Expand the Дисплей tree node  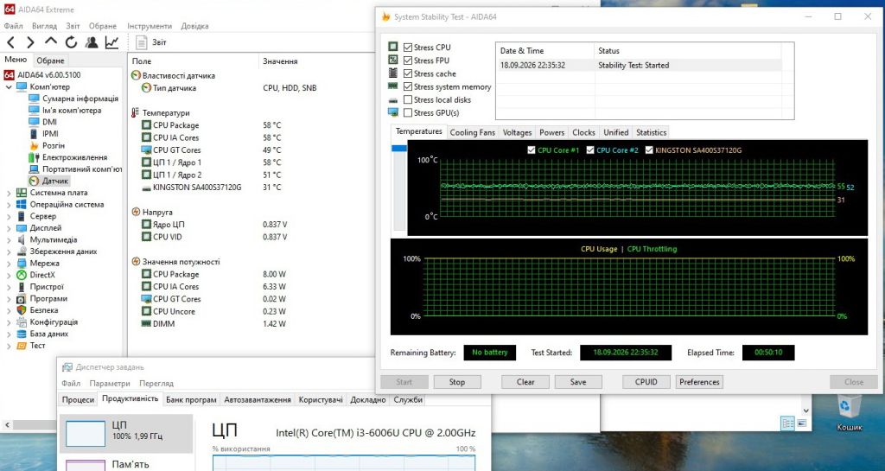[9, 228]
